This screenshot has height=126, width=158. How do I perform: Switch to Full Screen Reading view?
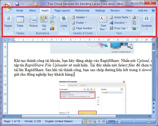point(90,121)
